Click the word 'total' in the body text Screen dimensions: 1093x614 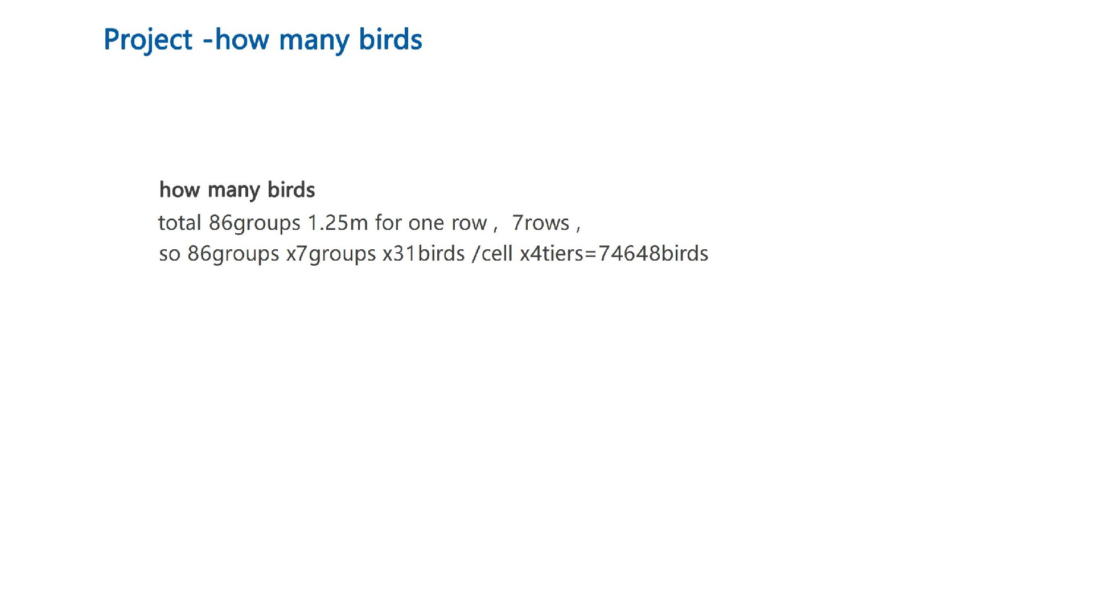pos(179,223)
